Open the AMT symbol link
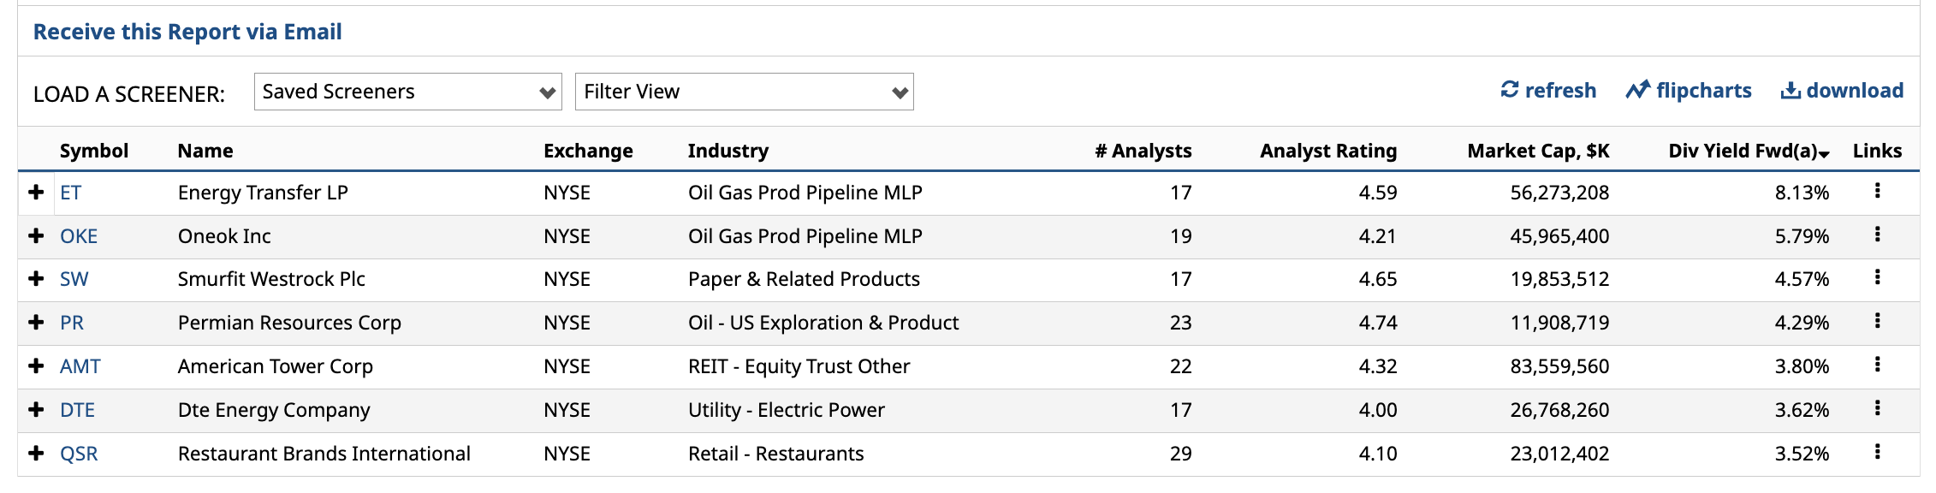The width and height of the screenshot is (1936, 493). pyautogui.click(x=80, y=366)
